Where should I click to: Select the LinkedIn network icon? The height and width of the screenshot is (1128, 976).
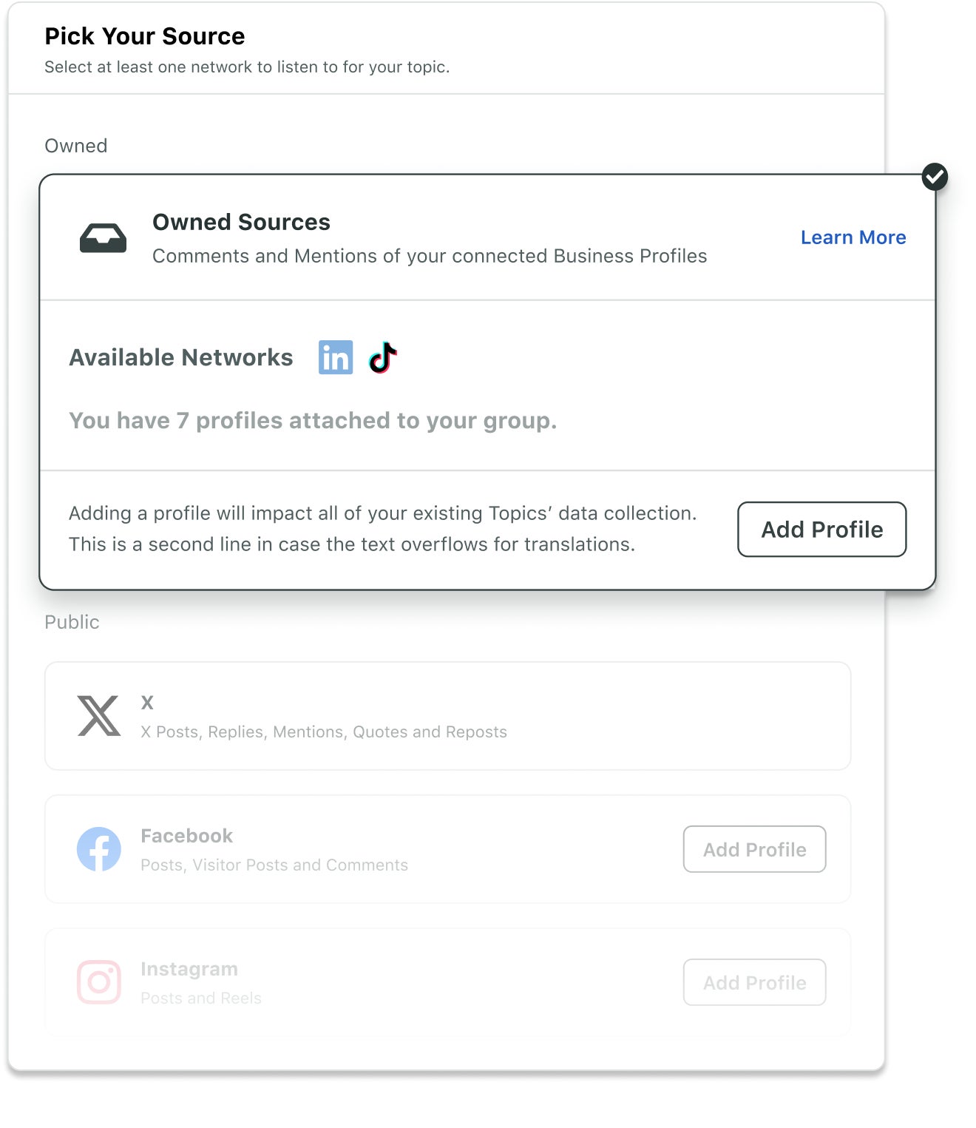336,357
